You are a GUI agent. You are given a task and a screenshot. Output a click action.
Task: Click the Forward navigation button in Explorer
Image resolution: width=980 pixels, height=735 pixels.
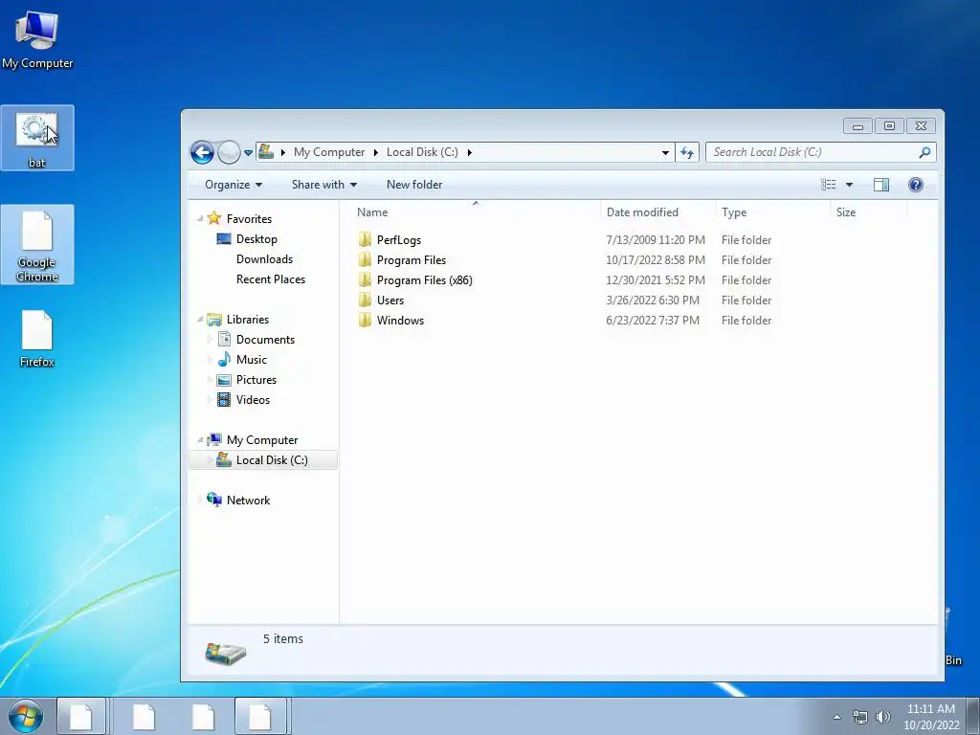pyautogui.click(x=229, y=152)
